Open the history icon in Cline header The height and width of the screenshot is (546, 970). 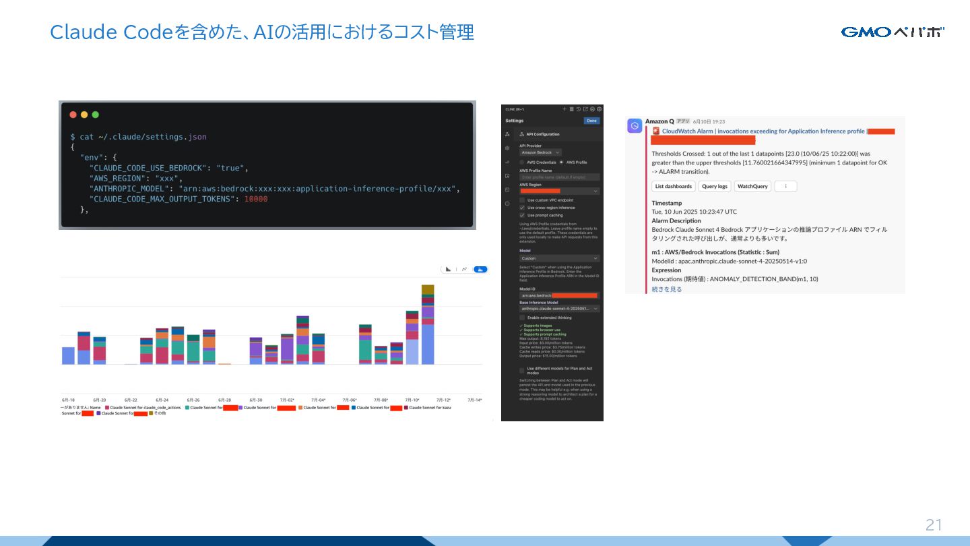point(579,109)
